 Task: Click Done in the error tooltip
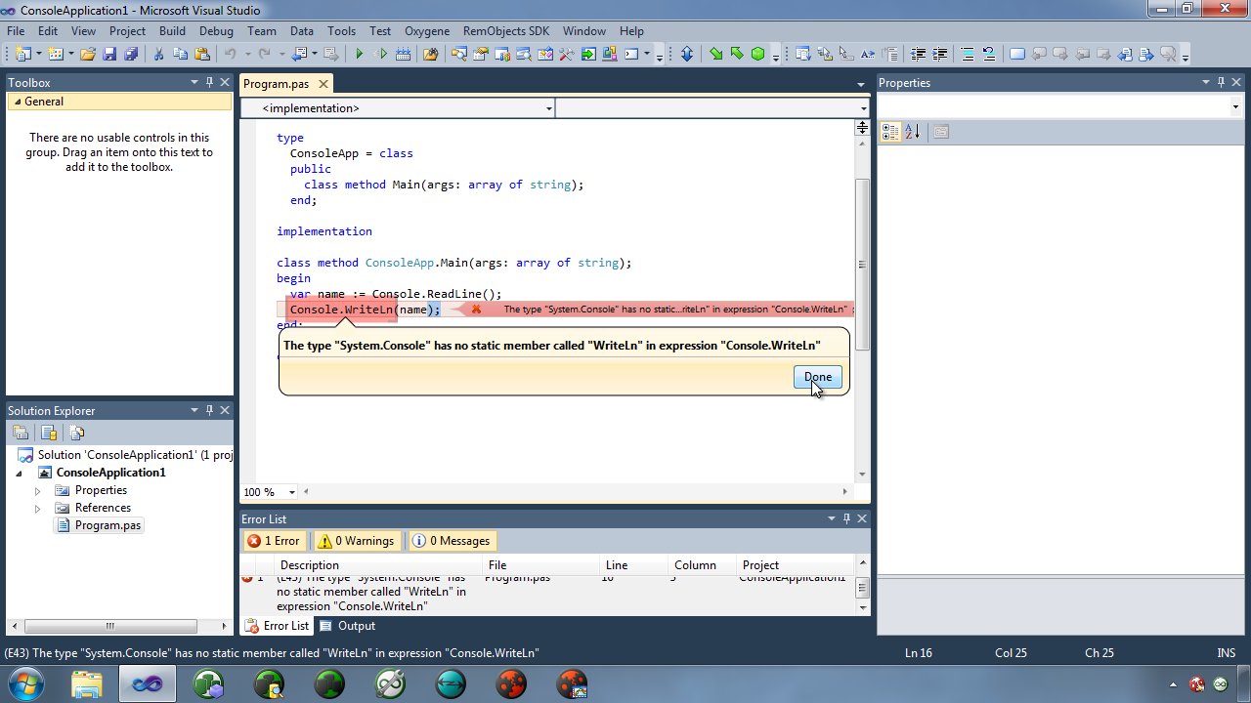click(818, 377)
